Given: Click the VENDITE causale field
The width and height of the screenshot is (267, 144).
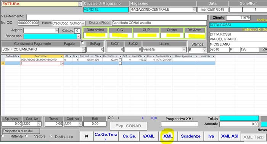Looking at the screenshot, I should pos(106,9).
